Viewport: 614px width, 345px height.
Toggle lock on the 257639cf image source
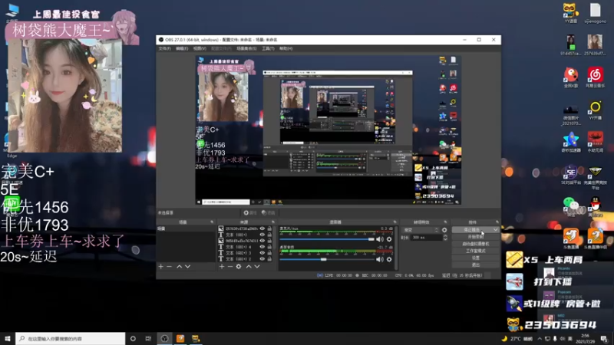tap(269, 228)
